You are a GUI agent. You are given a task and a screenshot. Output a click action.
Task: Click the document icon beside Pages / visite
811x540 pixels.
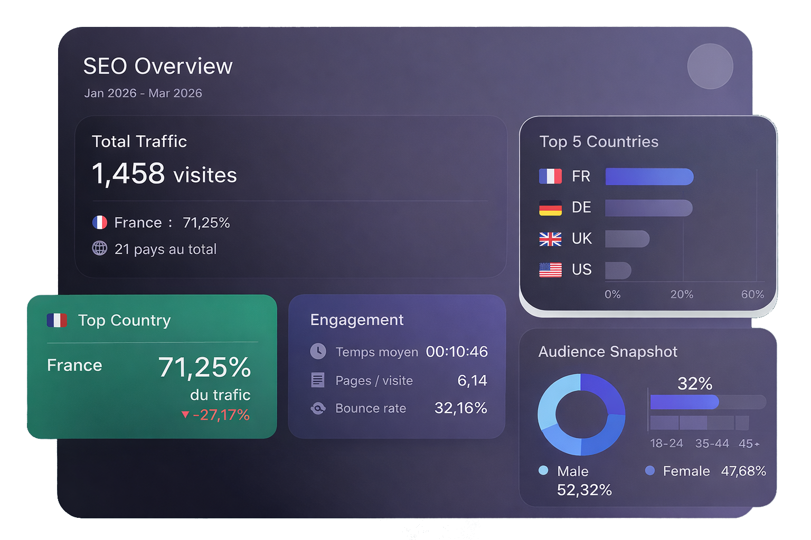coord(318,380)
